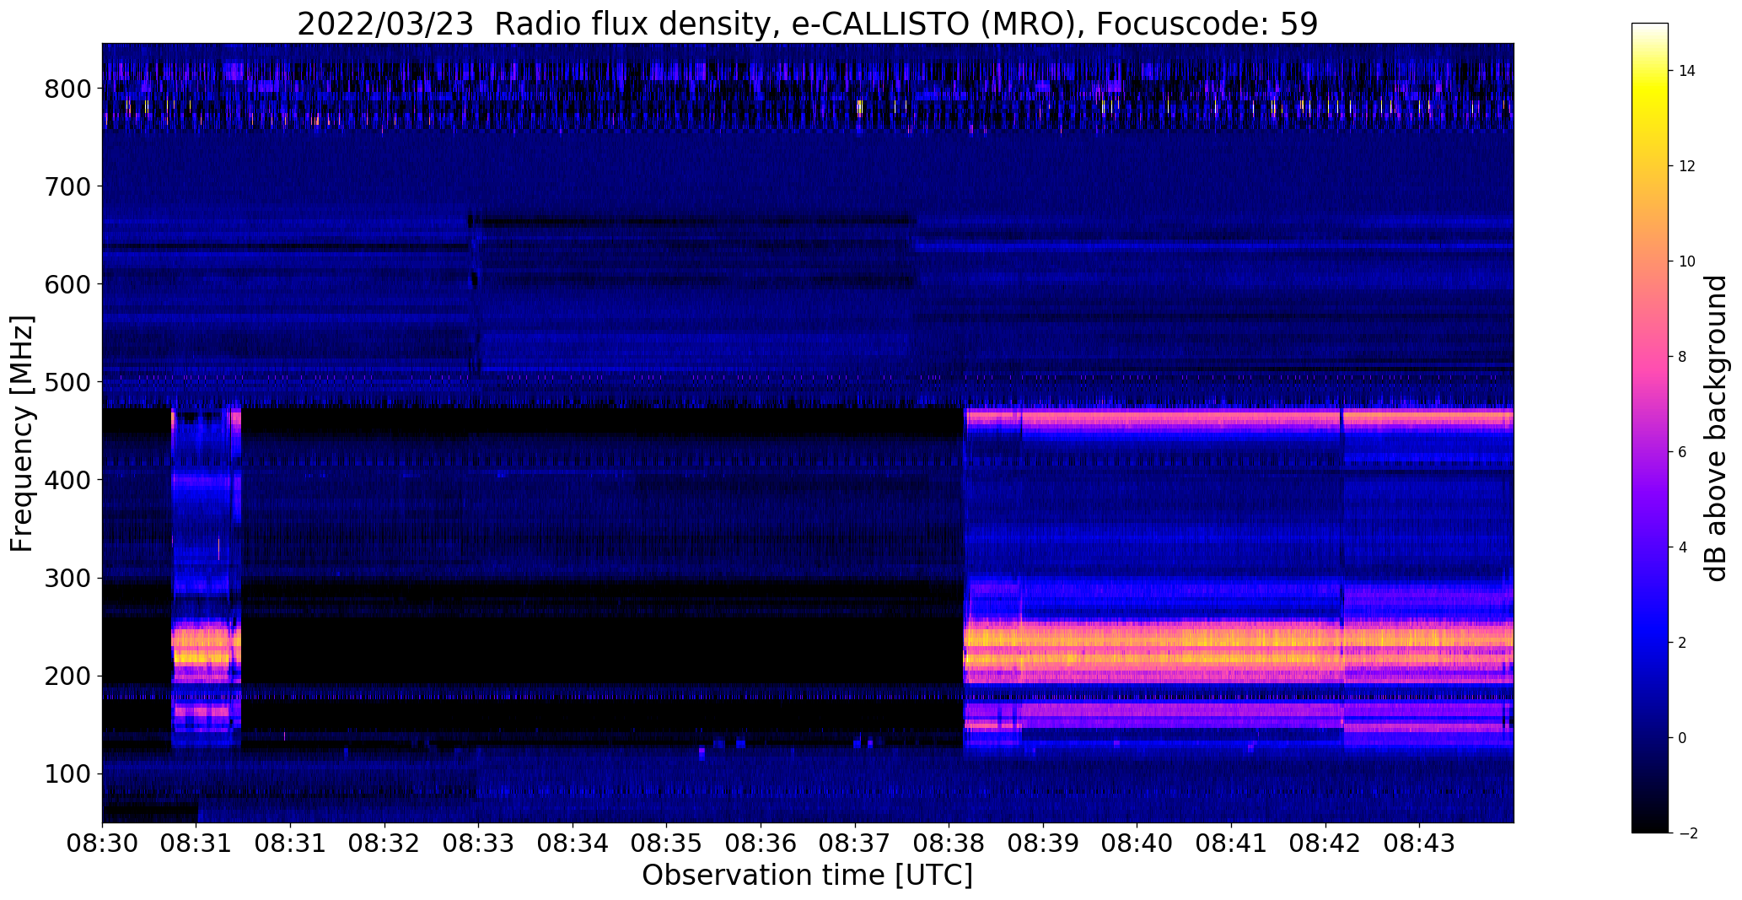Click the 100 frequency tick label
This screenshot has width=1742, height=900.
tap(68, 773)
